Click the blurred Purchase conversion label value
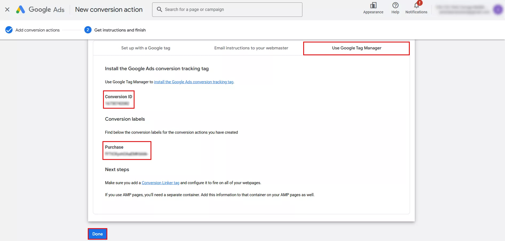Screen dimensions: 505x241 point(126,154)
